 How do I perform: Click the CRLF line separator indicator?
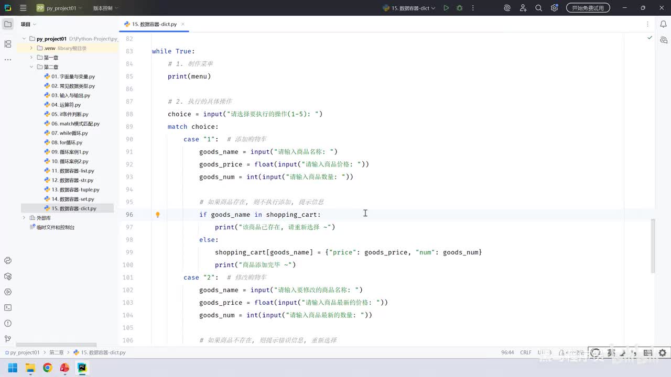click(x=526, y=352)
